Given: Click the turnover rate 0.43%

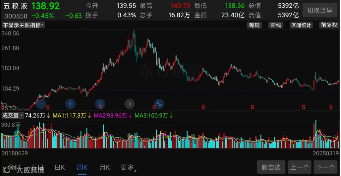Looking at the screenshot, I should pos(127,15).
